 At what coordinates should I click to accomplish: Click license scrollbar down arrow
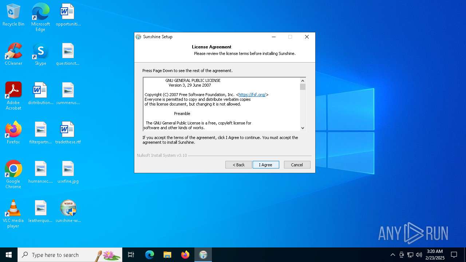point(303,128)
